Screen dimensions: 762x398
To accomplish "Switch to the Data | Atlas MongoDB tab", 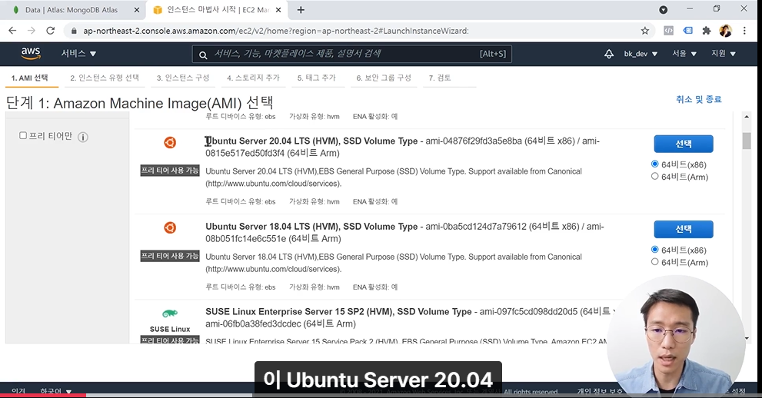I will [75, 10].
